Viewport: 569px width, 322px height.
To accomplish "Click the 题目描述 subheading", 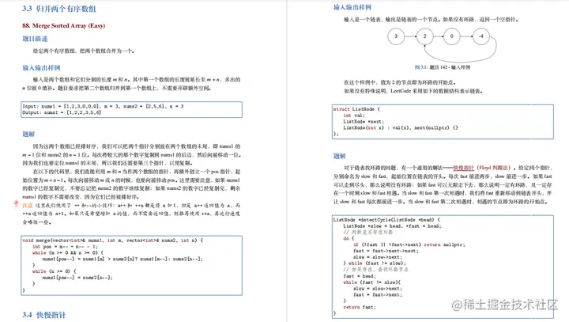I will click(35, 39).
